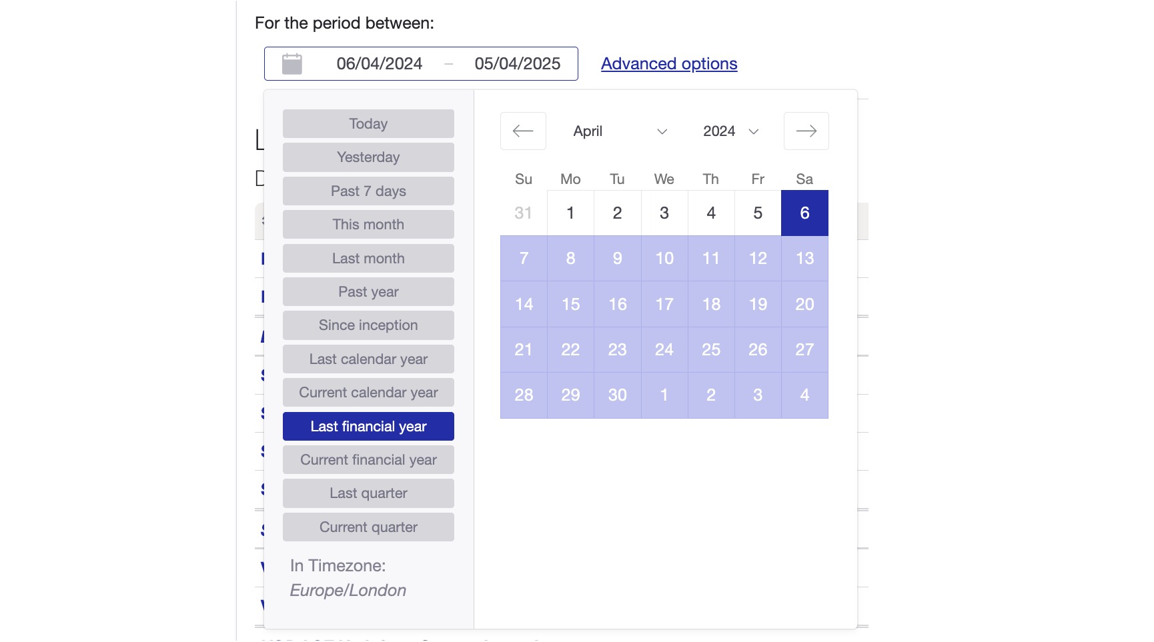
Task: Switch to Current financial year
Action: tap(368, 459)
